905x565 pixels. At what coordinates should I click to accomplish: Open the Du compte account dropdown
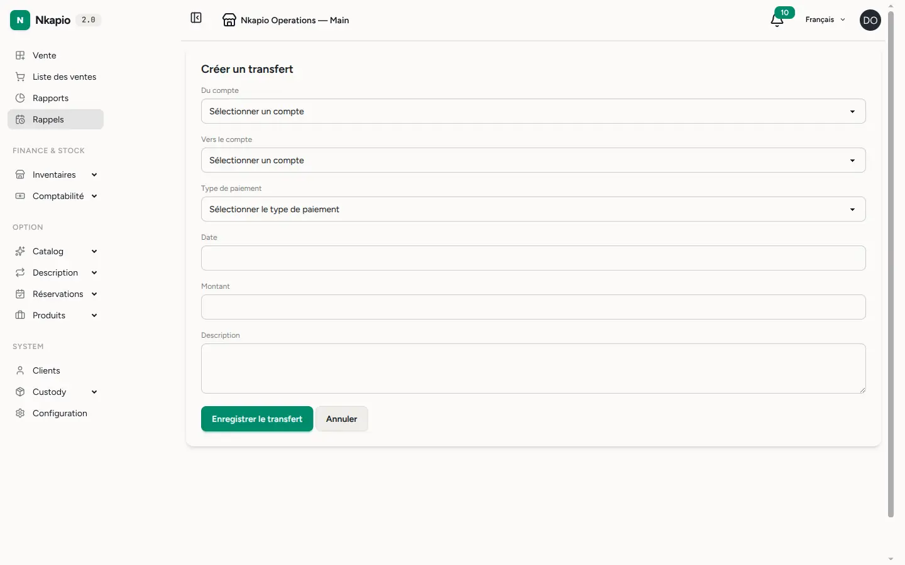(x=533, y=111)
